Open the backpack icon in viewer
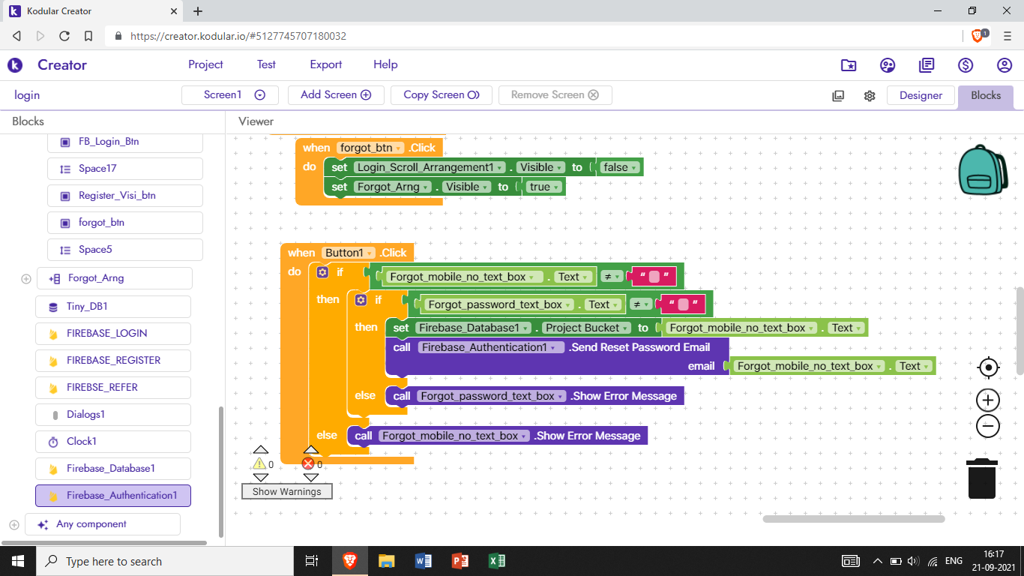 [x=982, y=170]
